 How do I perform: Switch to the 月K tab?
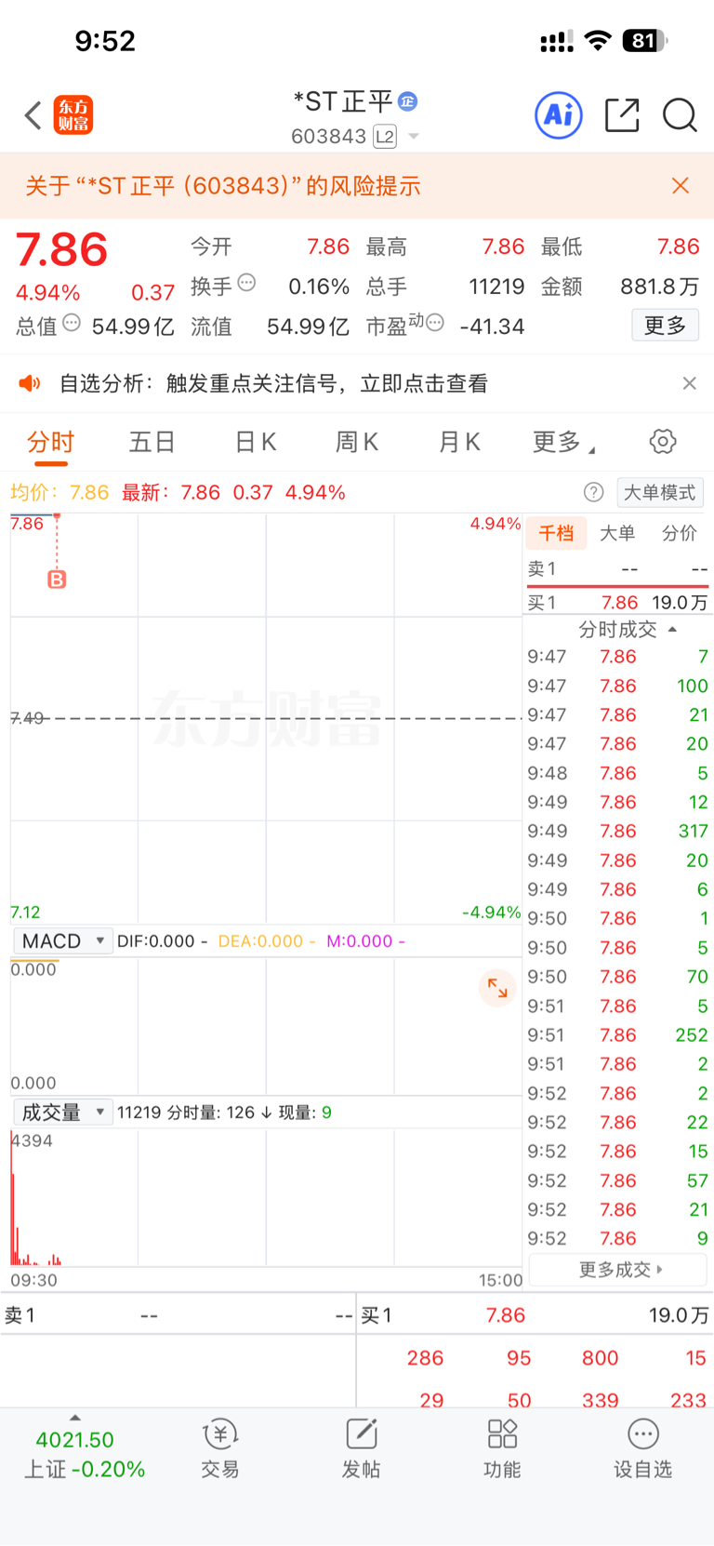[459, 442]
